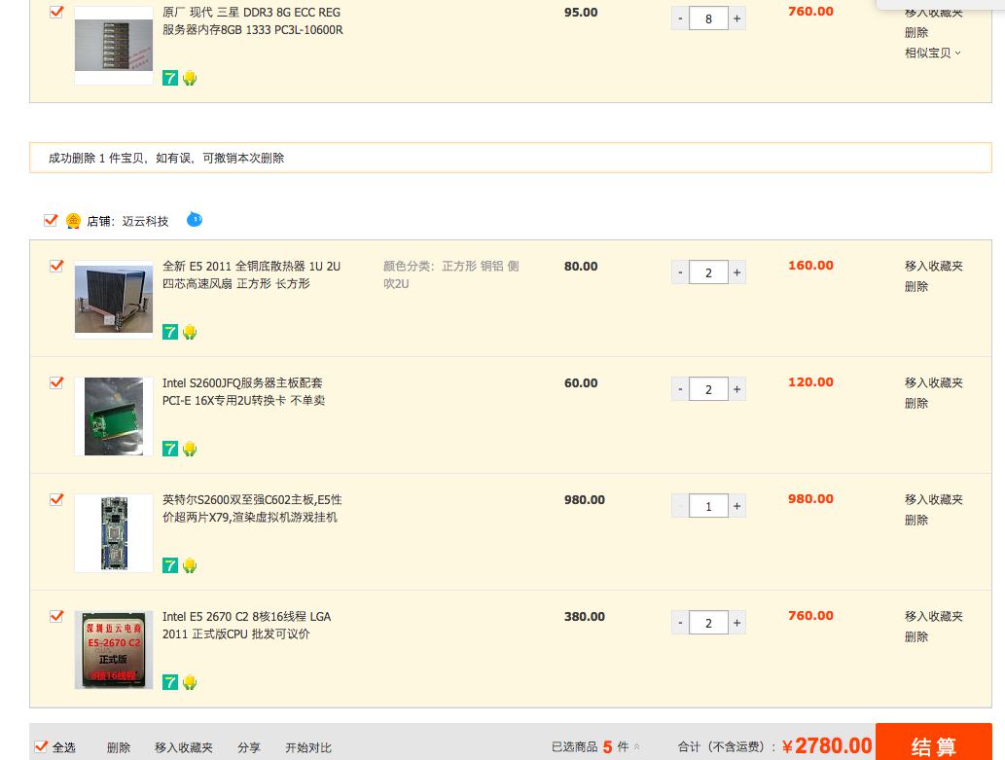Open the 全新 E5 2011 全铜底散热器 product title

251,274
